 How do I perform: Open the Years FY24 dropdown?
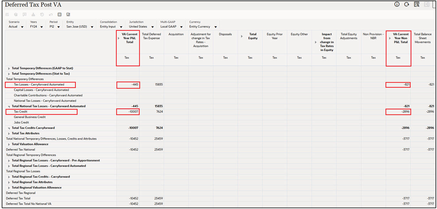point(41,27)
